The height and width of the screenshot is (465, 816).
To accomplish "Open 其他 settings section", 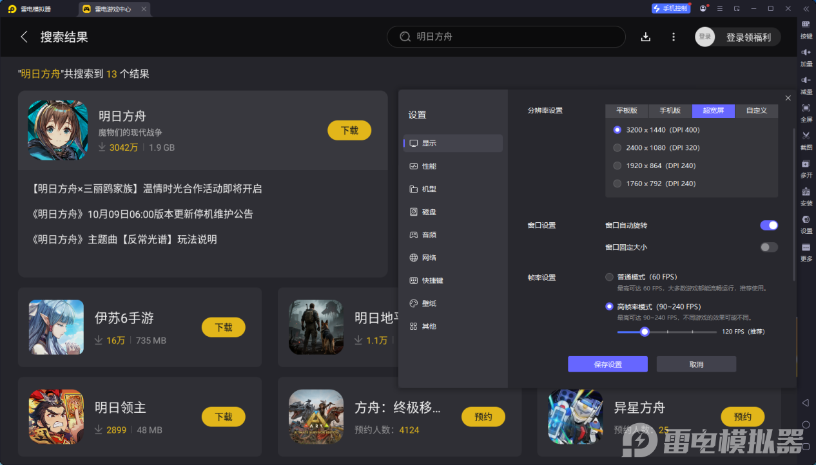I will [x=453, y=327].
